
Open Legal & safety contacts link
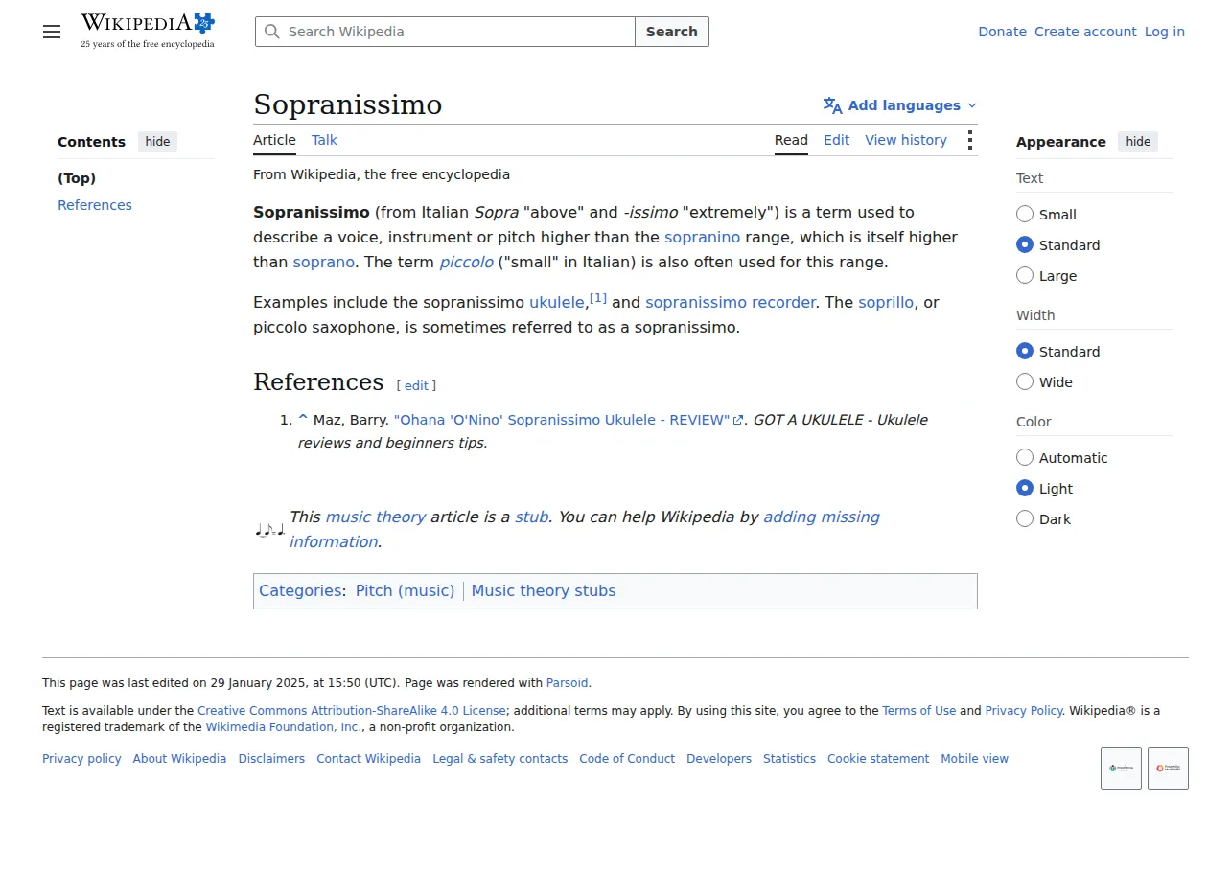pos(499,759)
